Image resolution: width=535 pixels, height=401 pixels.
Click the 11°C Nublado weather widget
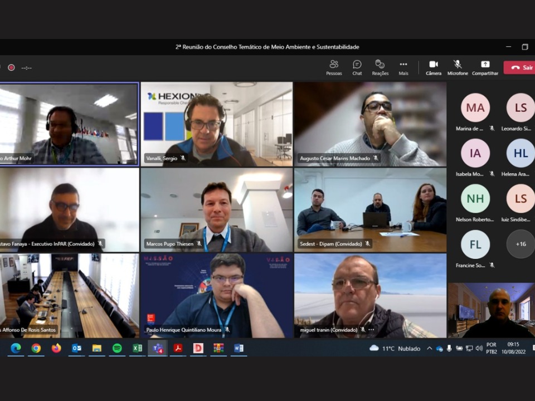(395, 348)
